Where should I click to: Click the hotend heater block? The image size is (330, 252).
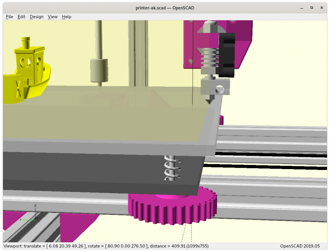point(215,86)
